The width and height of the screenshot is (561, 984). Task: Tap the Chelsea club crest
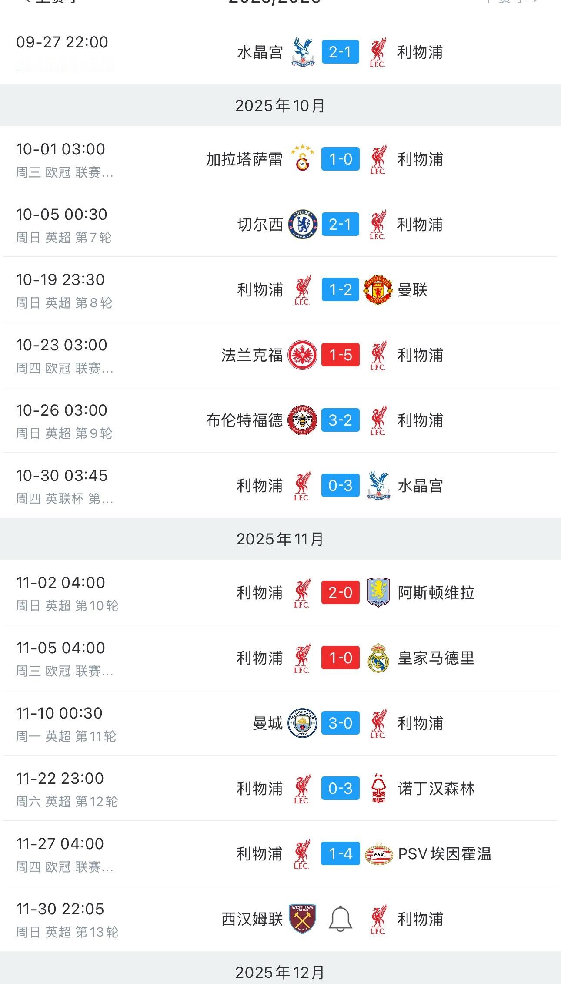click(x=303, y=224)
